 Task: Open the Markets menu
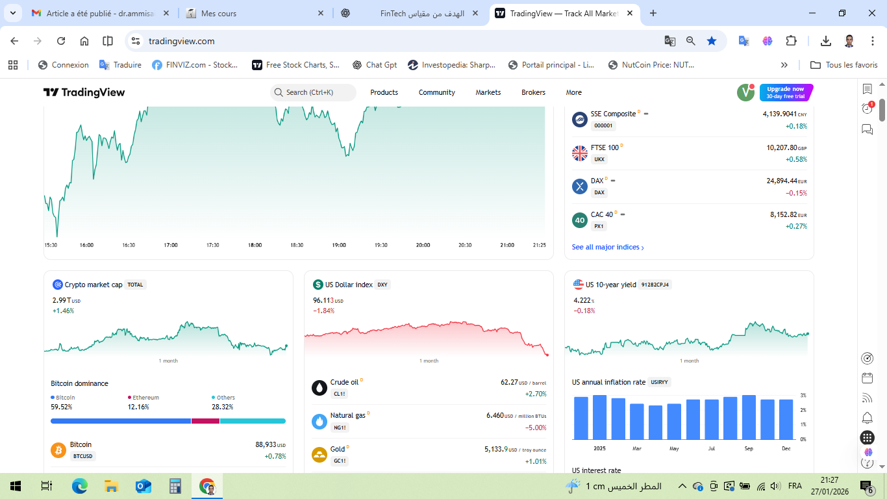coord(488,92)
